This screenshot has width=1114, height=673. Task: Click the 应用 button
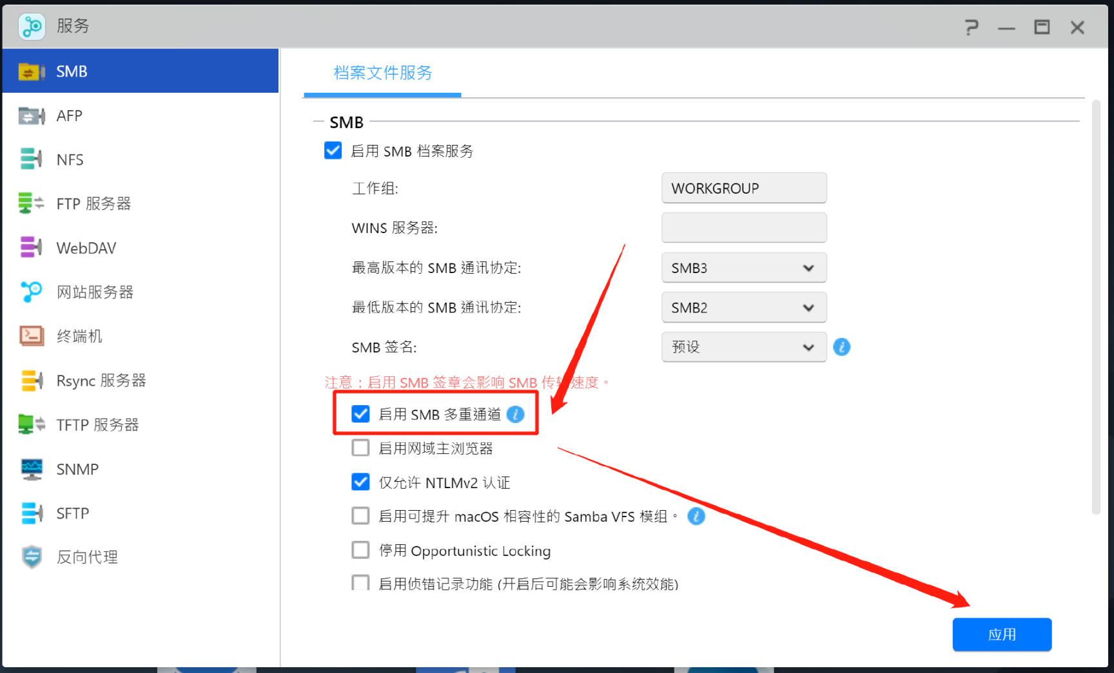1002,634
